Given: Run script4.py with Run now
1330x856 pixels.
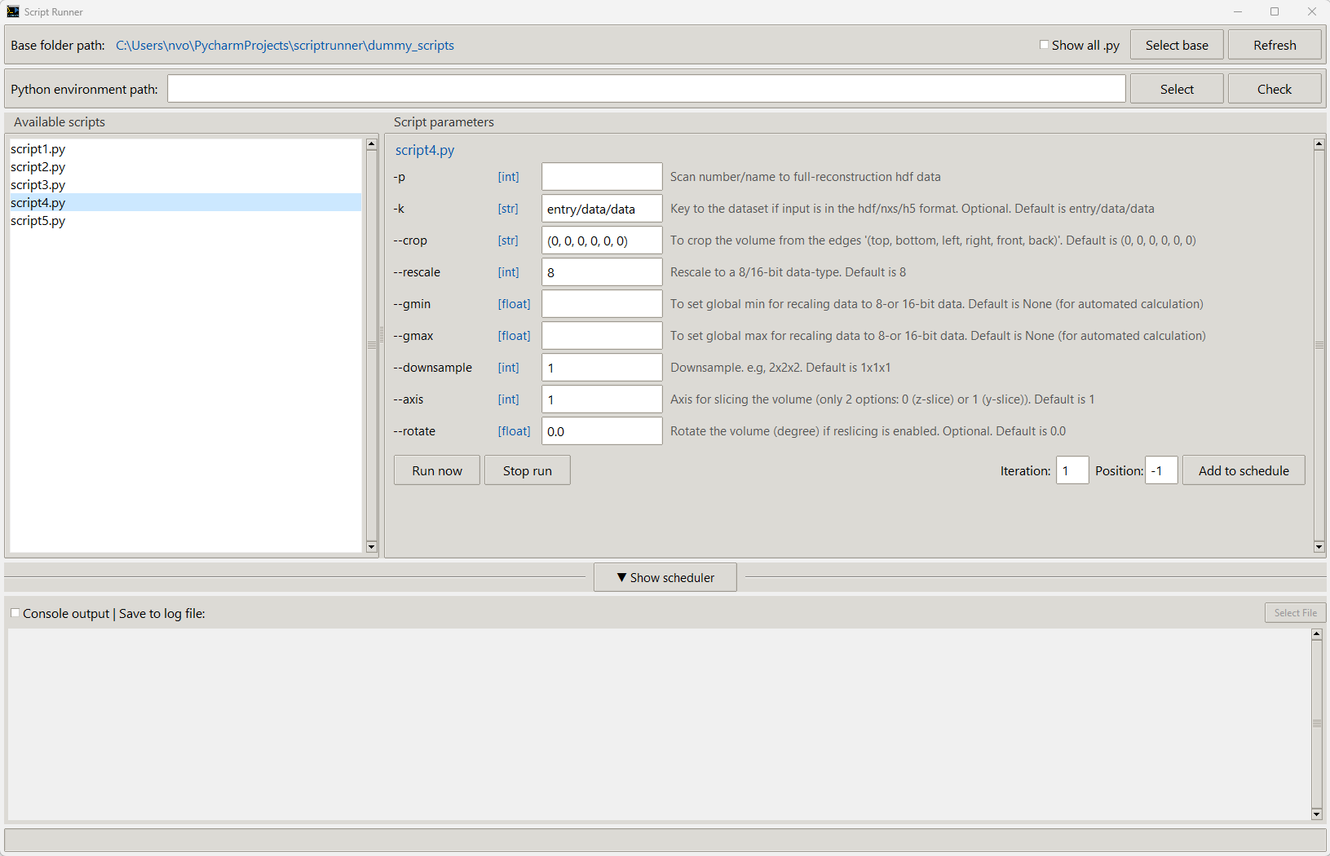Looking at the screenshot, I should point(437,470).
